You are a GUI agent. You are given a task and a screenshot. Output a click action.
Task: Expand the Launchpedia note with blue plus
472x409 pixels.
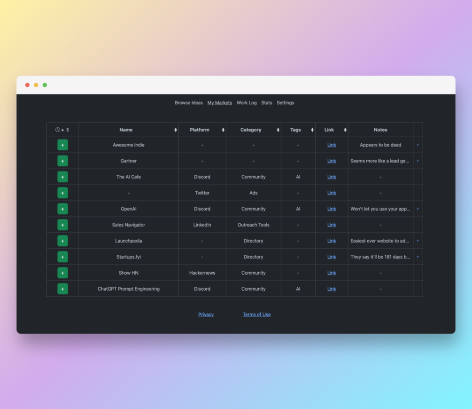click(x=418, y=241)
